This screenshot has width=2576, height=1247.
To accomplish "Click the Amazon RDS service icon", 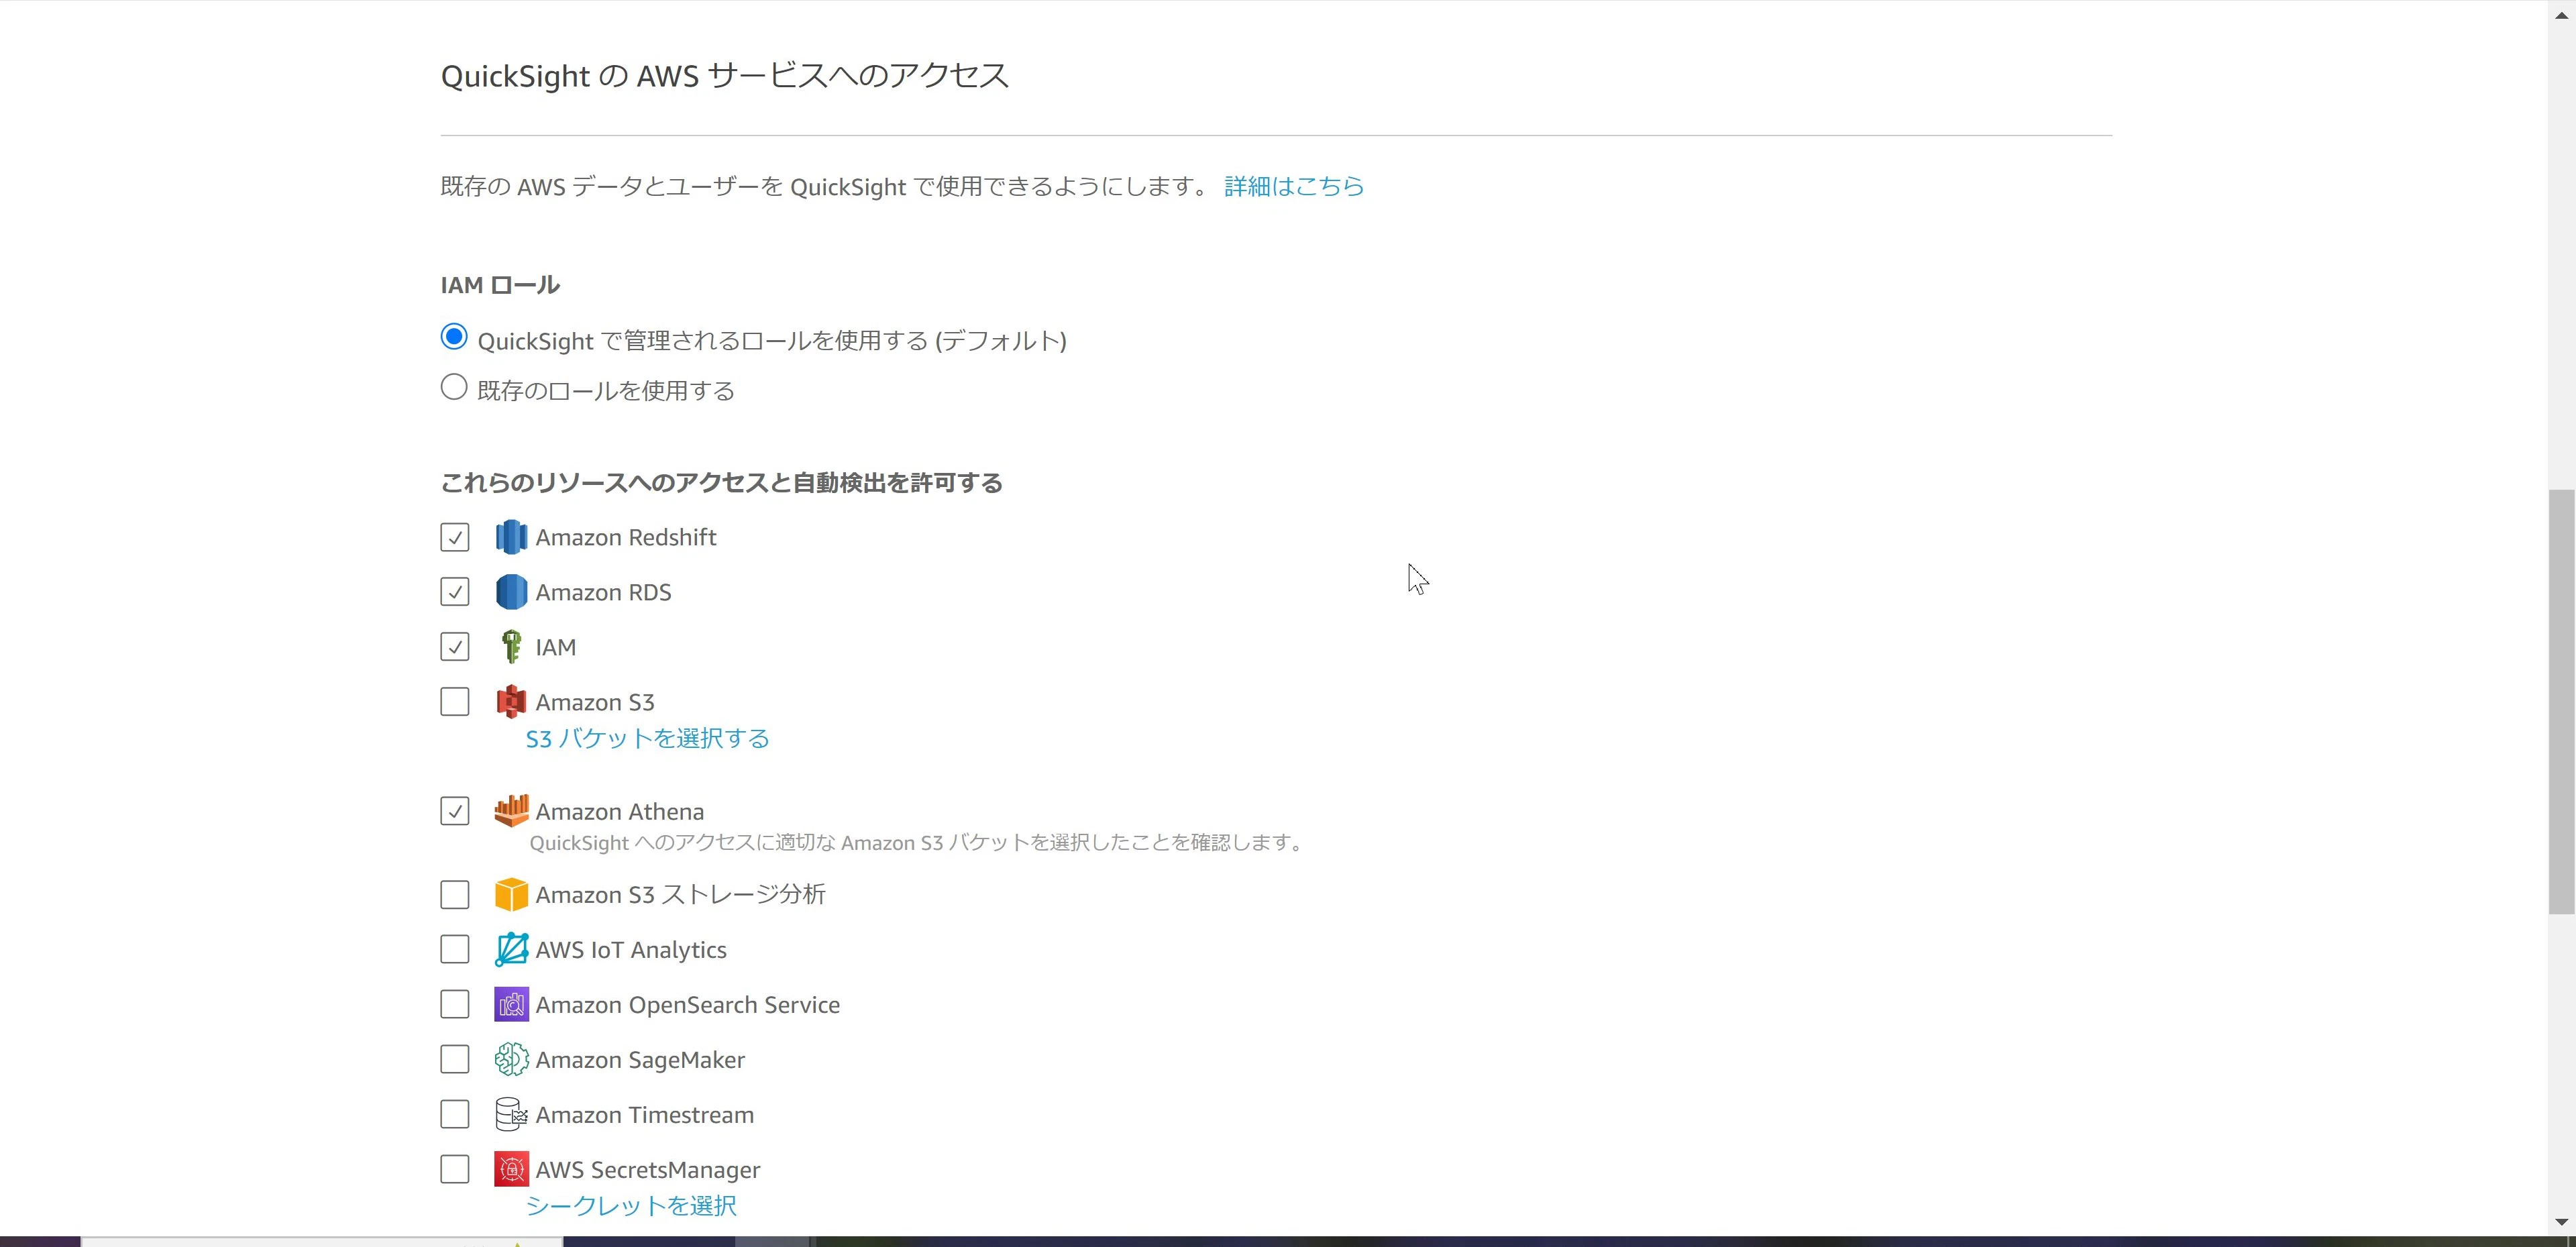I will pyautogui.click(x=511, y=592).
